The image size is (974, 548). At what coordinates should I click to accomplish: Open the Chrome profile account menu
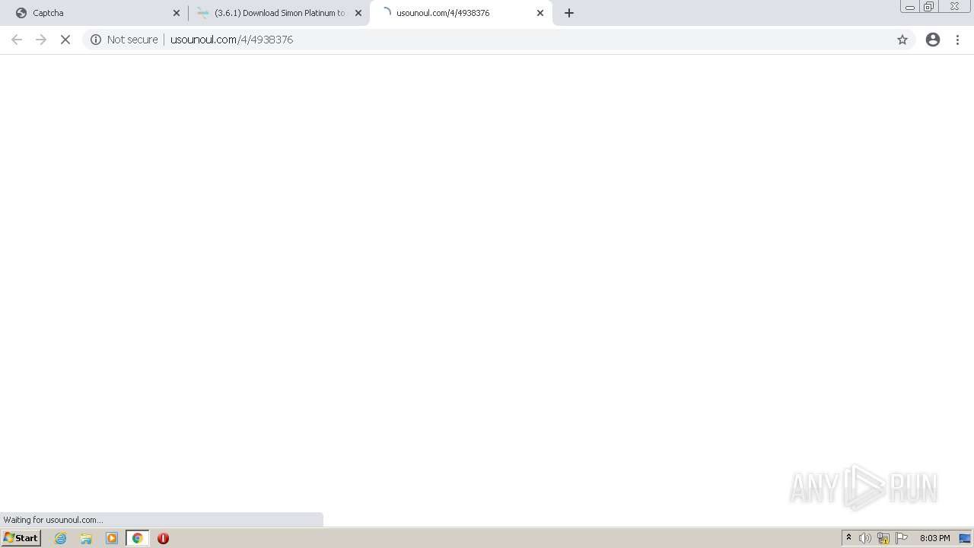933,40
